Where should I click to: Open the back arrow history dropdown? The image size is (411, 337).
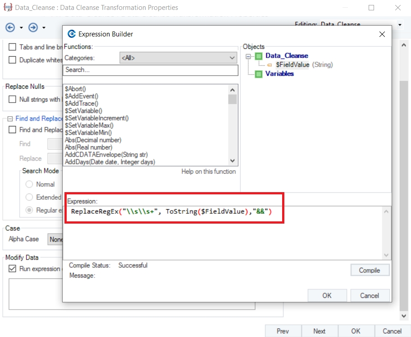tap(21, 28)
